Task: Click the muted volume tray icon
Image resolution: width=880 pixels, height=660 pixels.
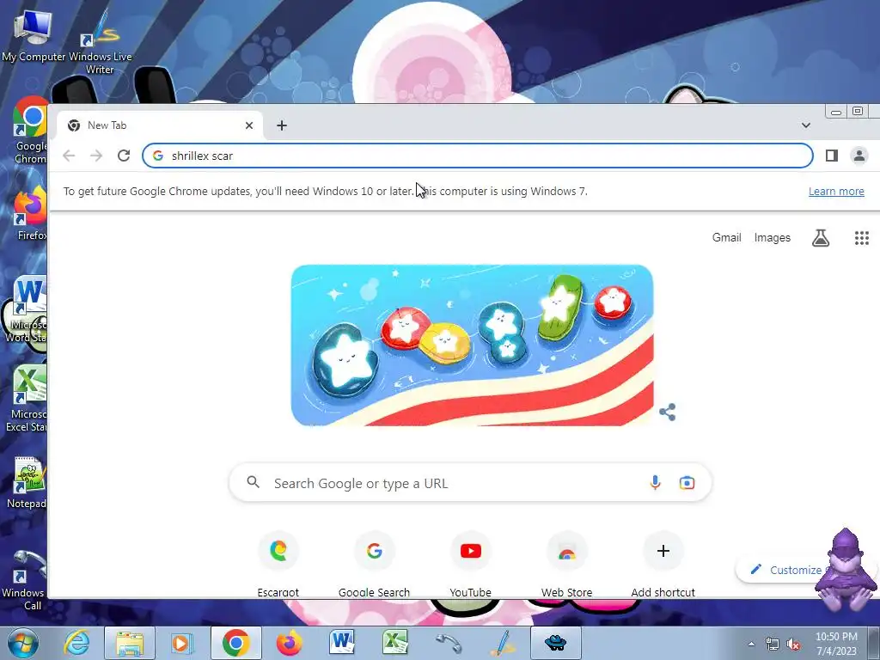Action: coord(793,645)
